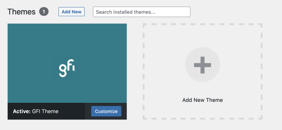Click the teal background above the gfi logo
This screenshot has width=282, height=130.
67,38
